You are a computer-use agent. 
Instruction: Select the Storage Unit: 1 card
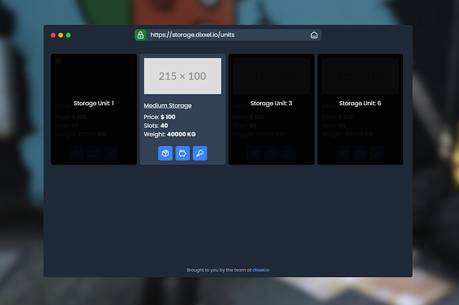pyautogui.click(x=94, y=109)
